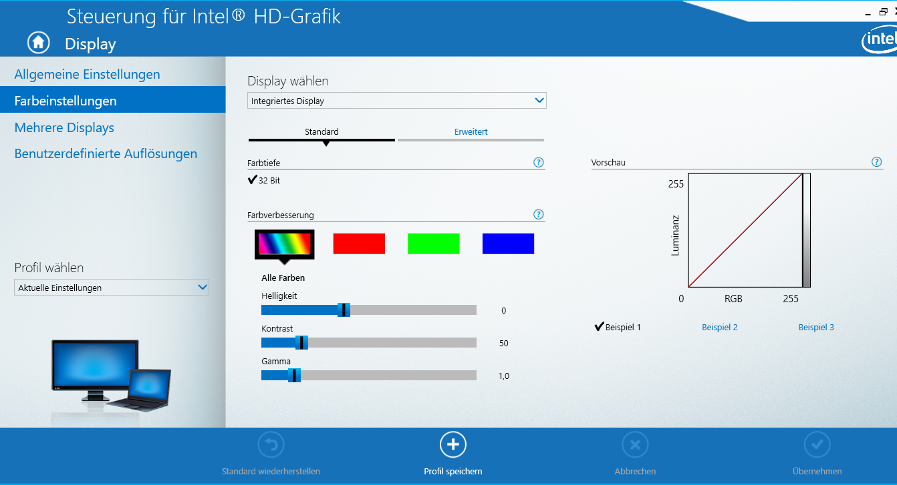Restore the window using title bar button
The image size is (897, 485).
(x=884, y=11)
